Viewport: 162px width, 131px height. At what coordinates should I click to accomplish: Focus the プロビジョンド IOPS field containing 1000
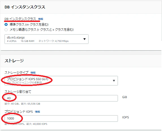(61, 118)
